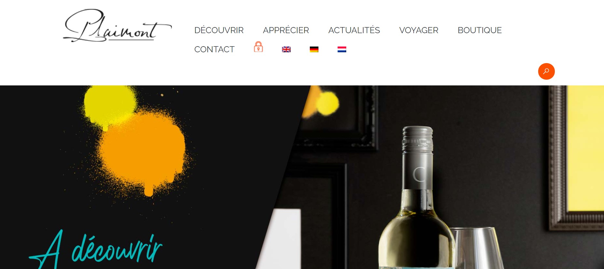Screen dimensions: 604x269
Task: Click the wine glass beside the bottle
Action: click(478, 248)
